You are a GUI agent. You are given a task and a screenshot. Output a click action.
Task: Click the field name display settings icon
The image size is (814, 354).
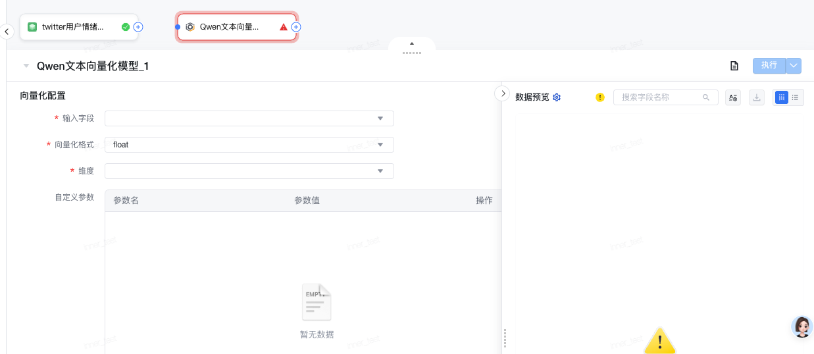click(733, 97)
